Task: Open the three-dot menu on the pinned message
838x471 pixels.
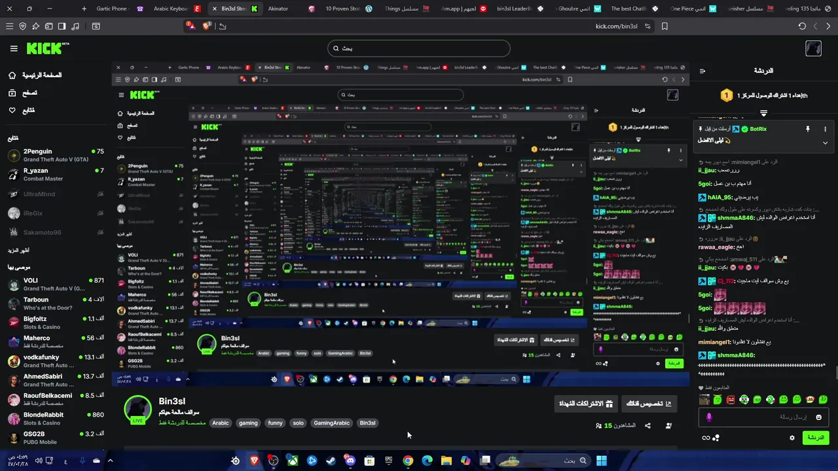Action: 825,130
